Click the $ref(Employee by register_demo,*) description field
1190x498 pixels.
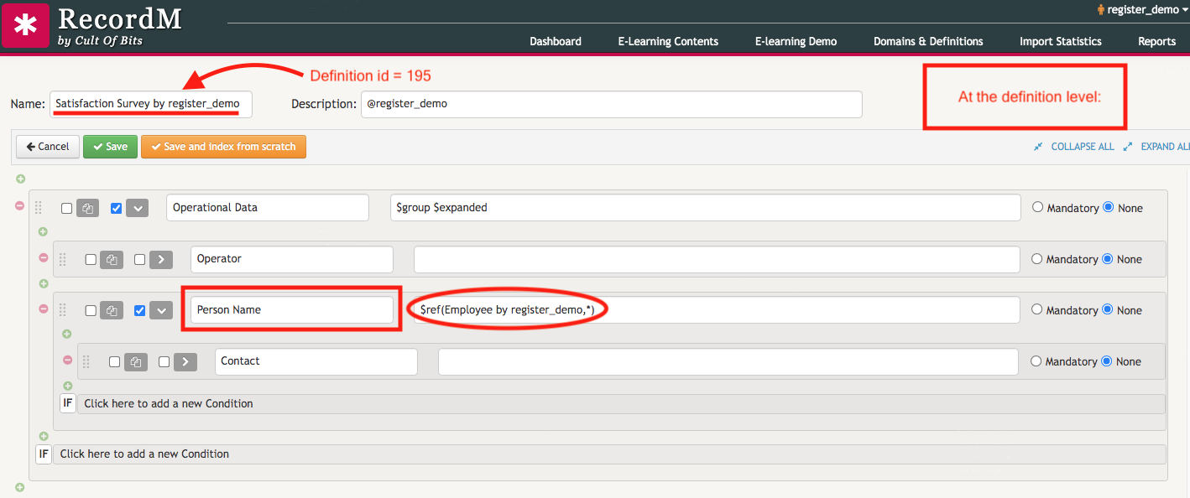tap(717, 310)
